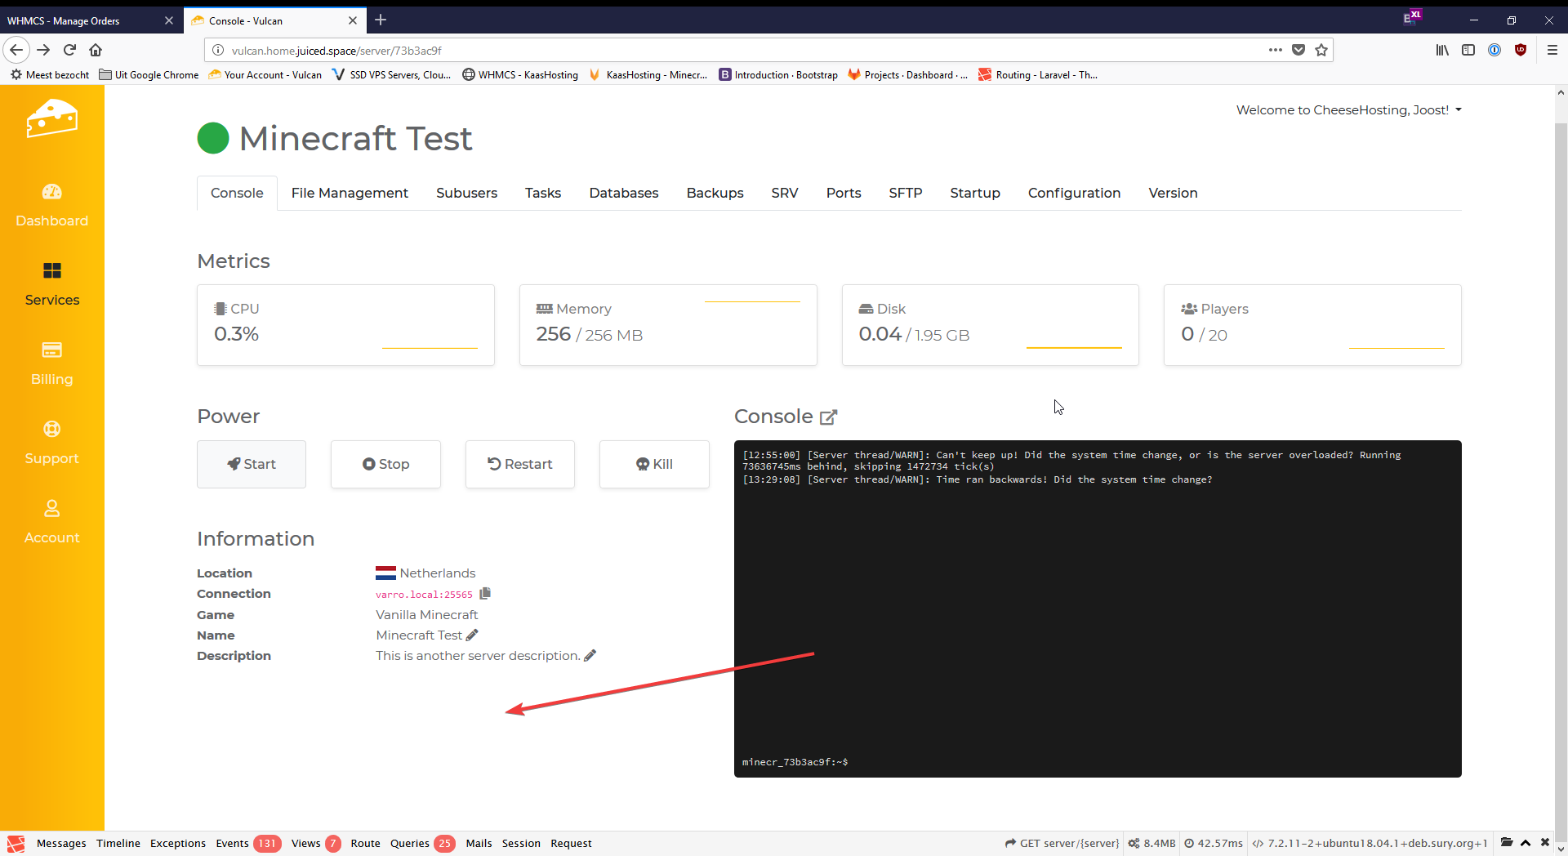Switch to the File Management tab
The image size is (1568, 856).
pos(350,193)
